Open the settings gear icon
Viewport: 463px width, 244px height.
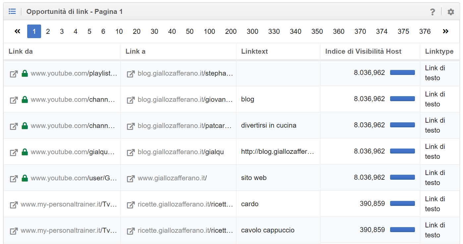pos(451,12)
